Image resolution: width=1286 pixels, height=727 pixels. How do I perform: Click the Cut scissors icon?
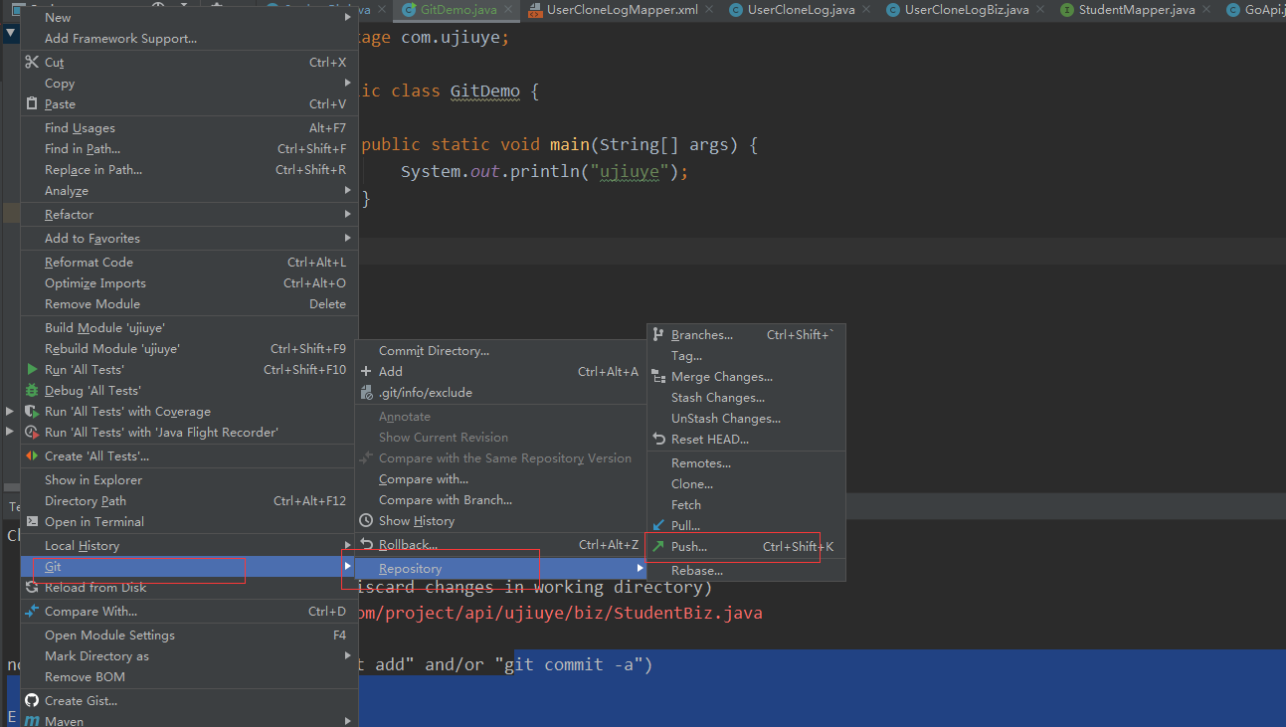[x=32, y=62]
